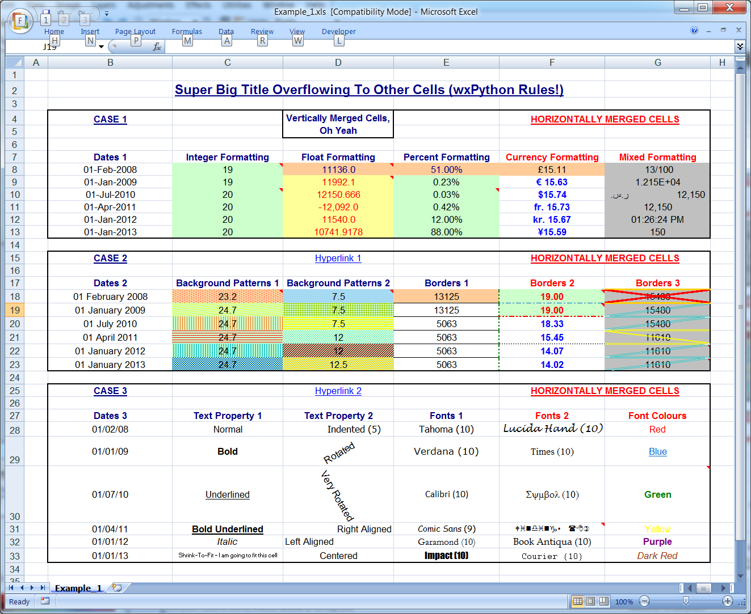751x614 pixels.
Task: Click the Select All corner button
Action: tap(15, 62)
